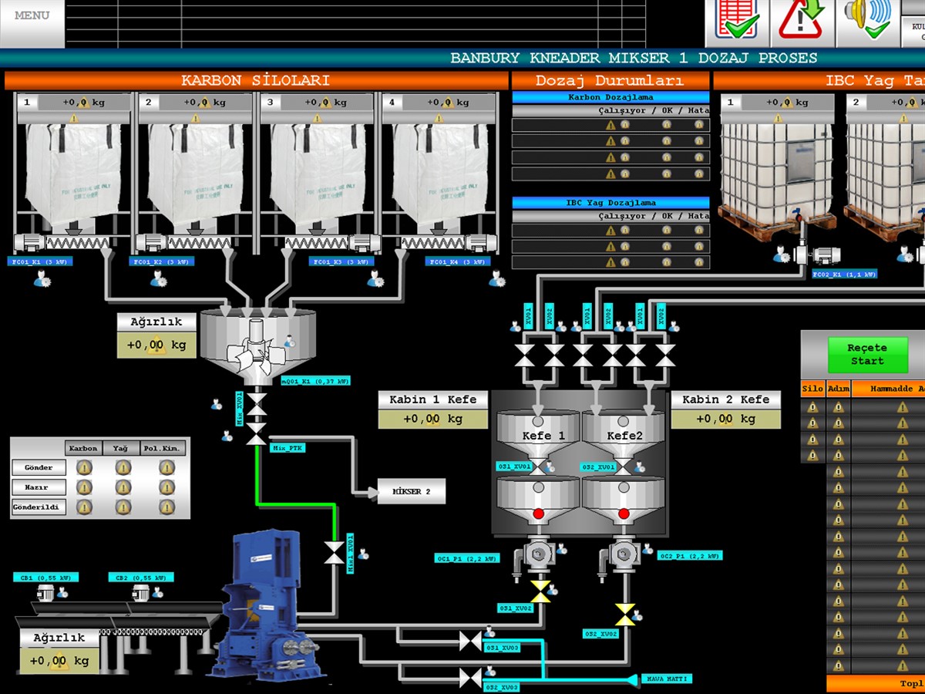Viewport: 925px width, 694px height.
Task: Select the FC01_K1 screw conveyor motor
Action: 29,242
